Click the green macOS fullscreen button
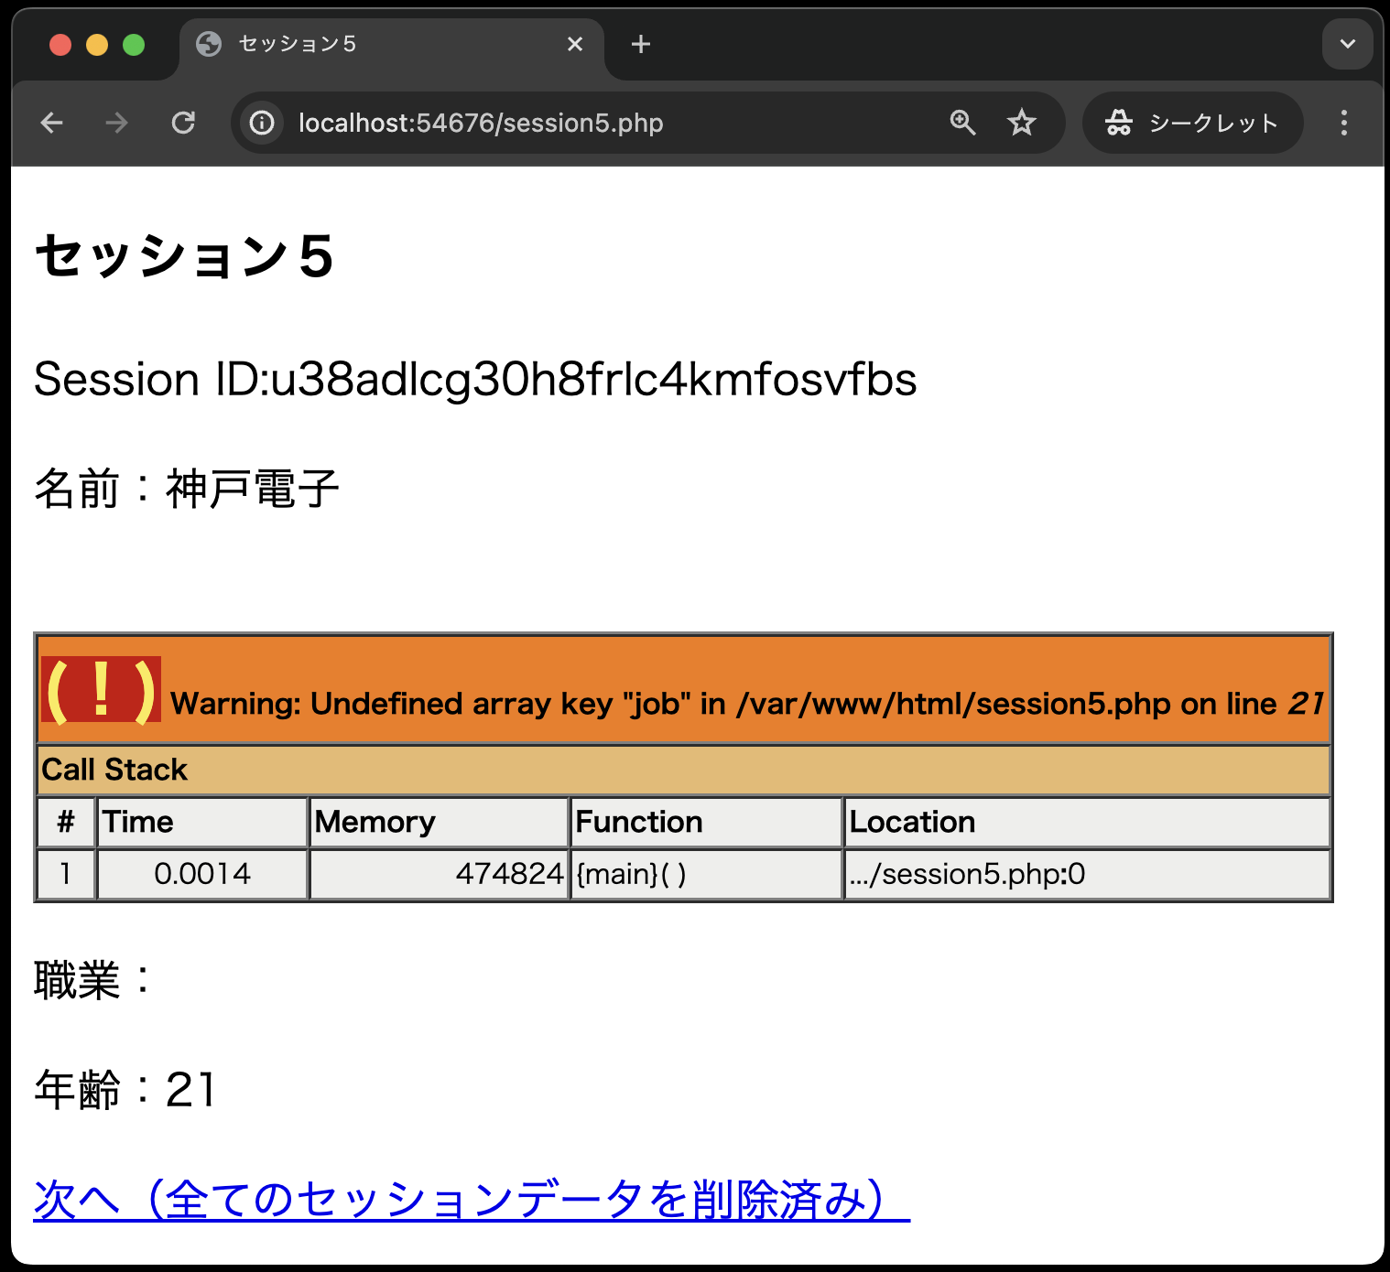The image size is (1390, 1272). [134, 44]
